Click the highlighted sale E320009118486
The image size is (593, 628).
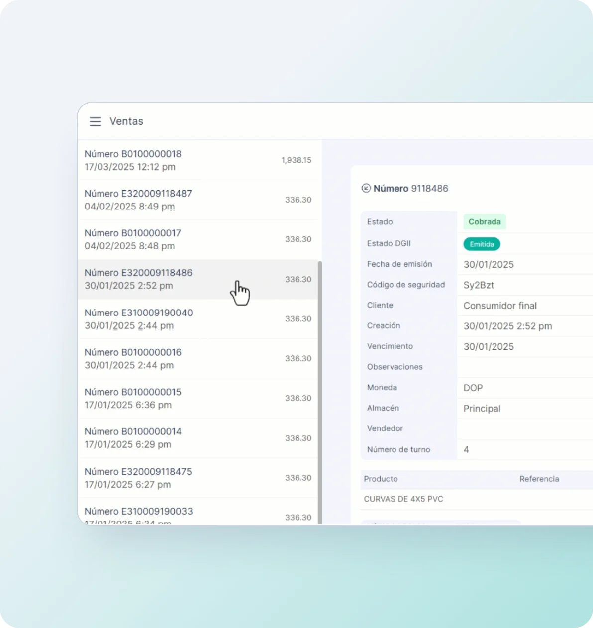click(198, 279)
